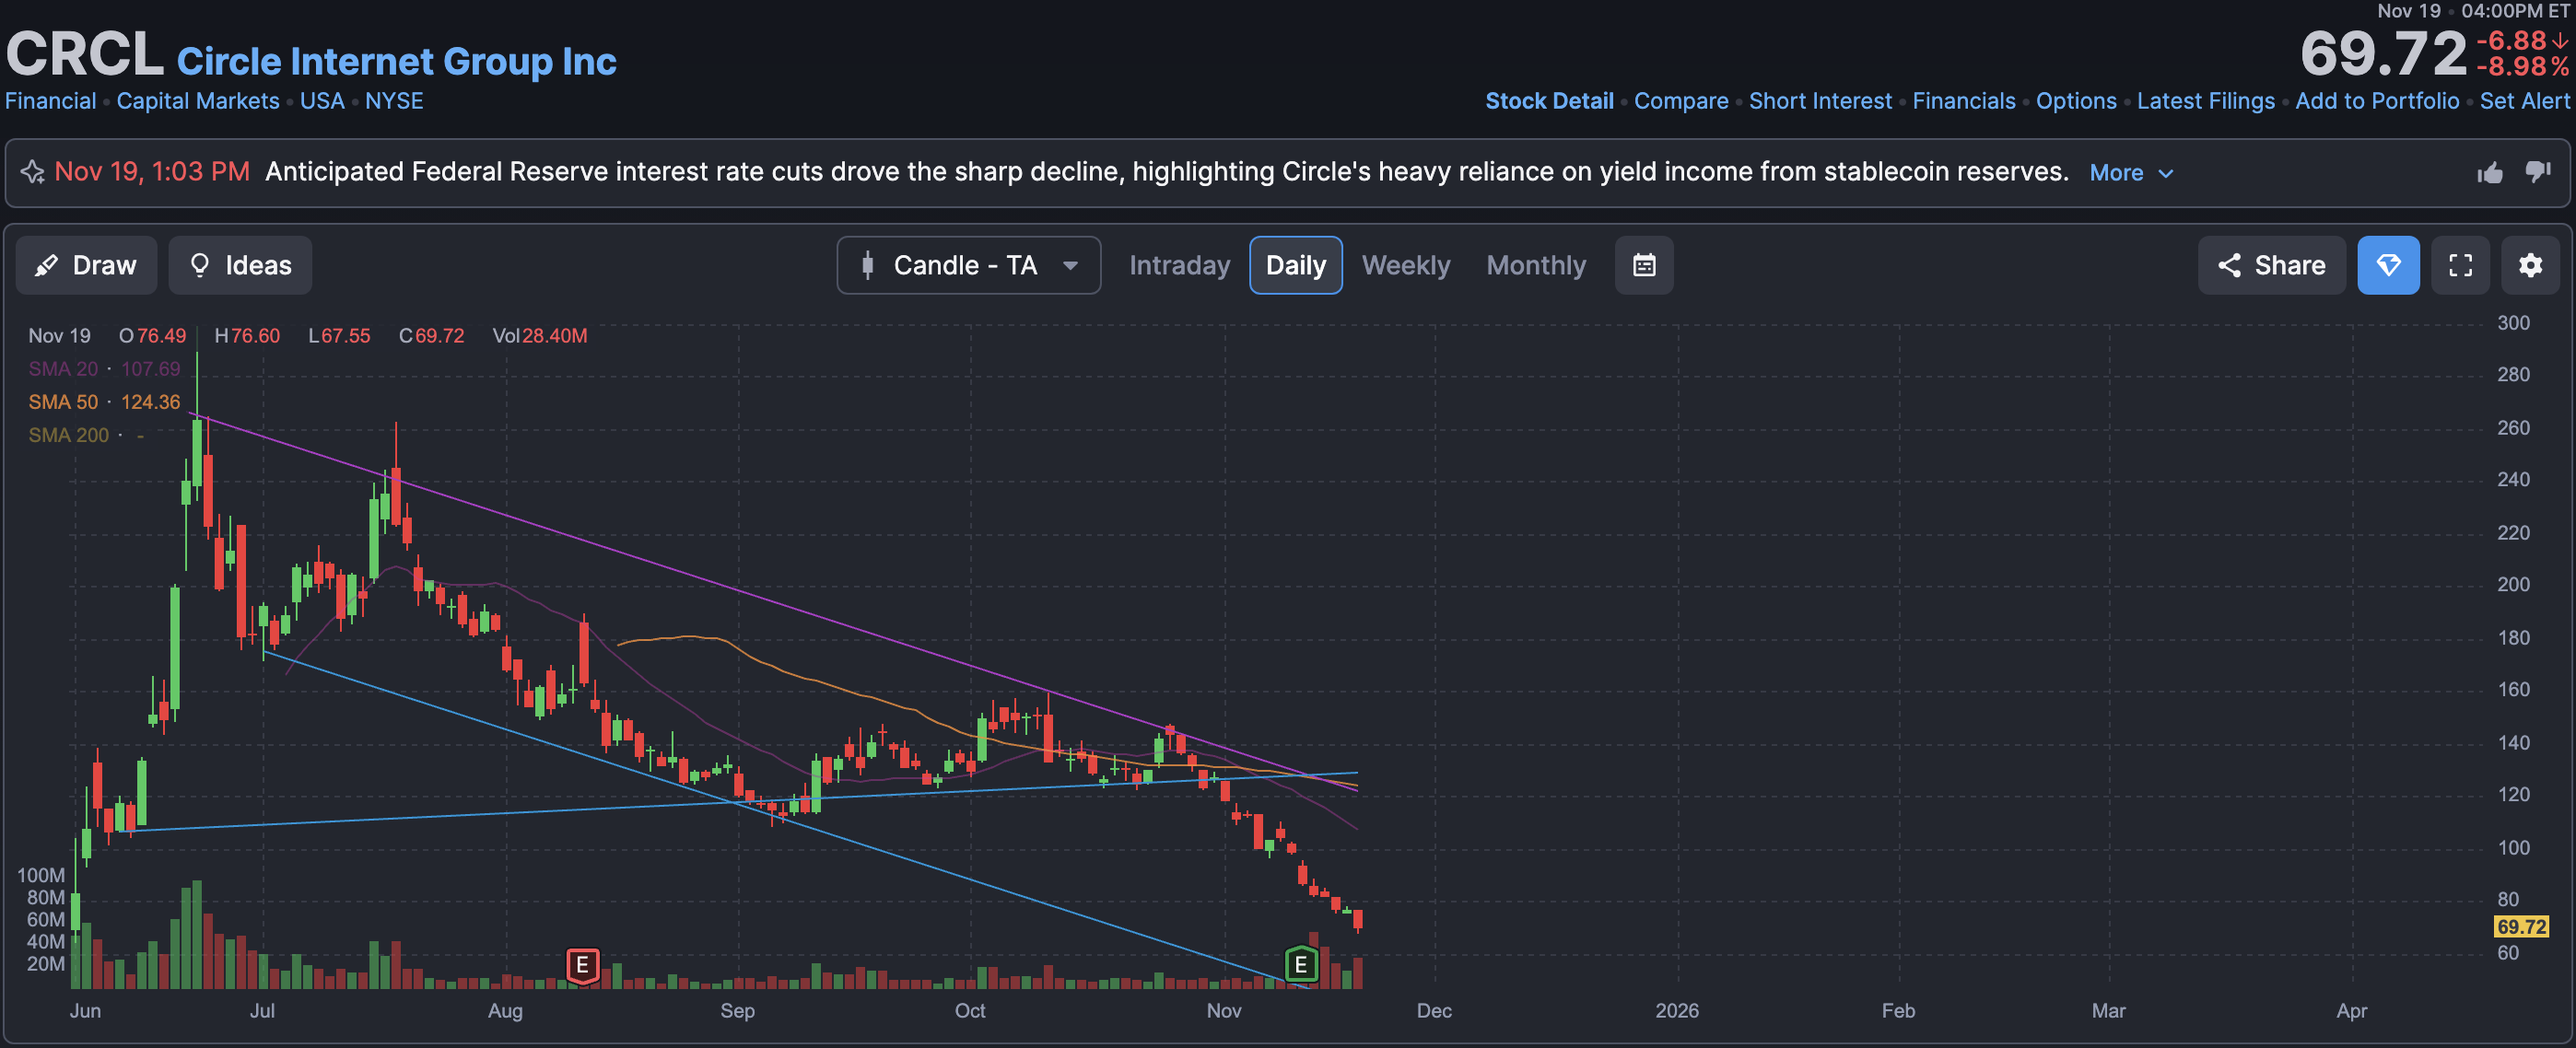Click the green earnings marker in November
The width and height of the screenshot is (2576, 1048).
click(x=1300, y=964)
